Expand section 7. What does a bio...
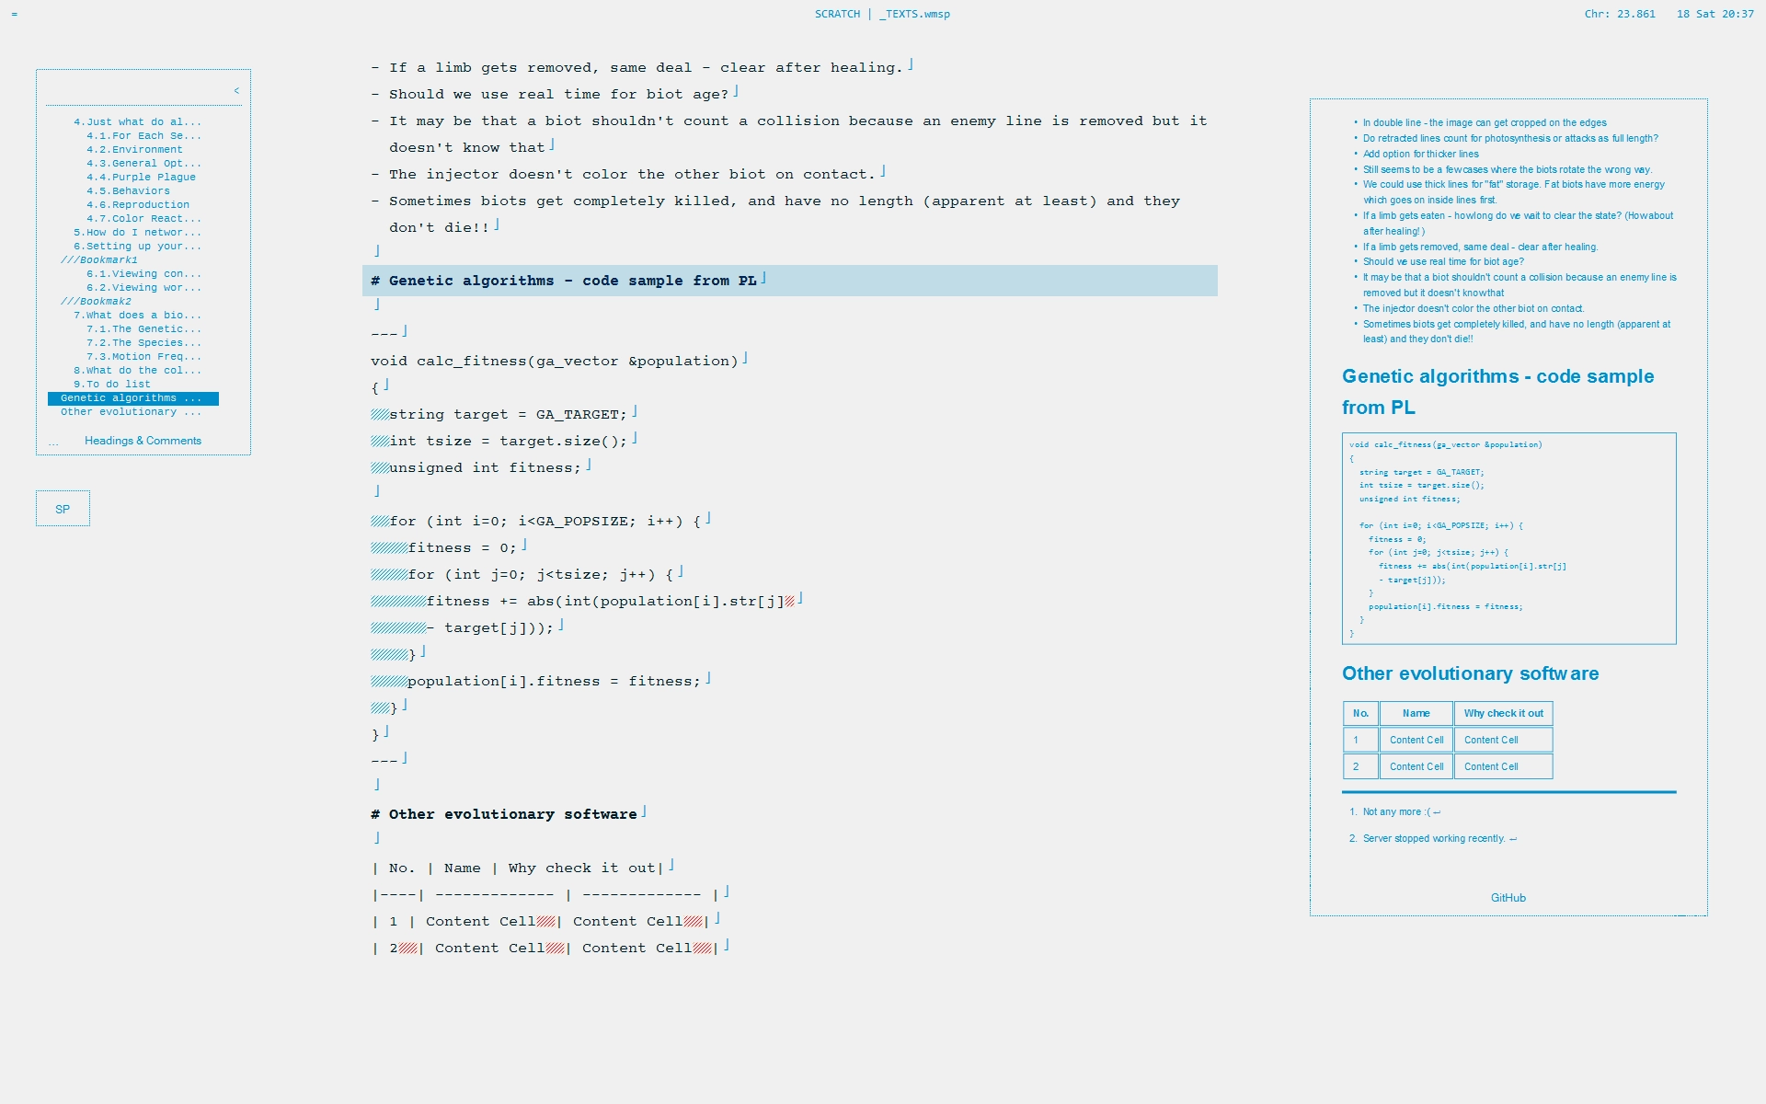This screenshot has height=1104, width=1766. (x=138, y=315)
